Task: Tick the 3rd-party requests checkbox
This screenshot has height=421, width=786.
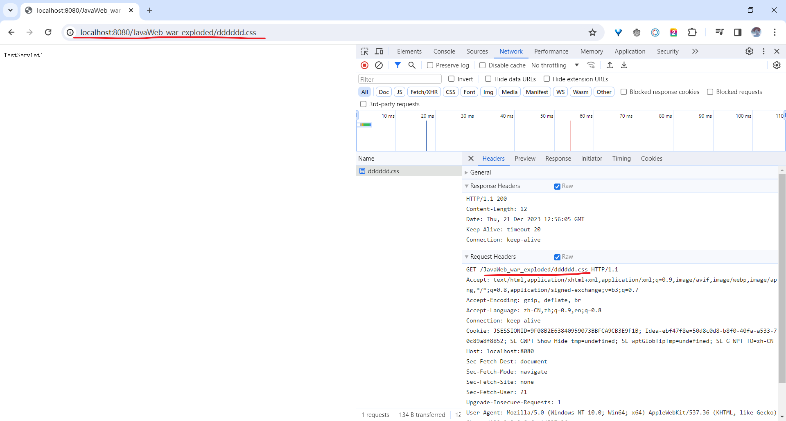Action: coord(363,104)
